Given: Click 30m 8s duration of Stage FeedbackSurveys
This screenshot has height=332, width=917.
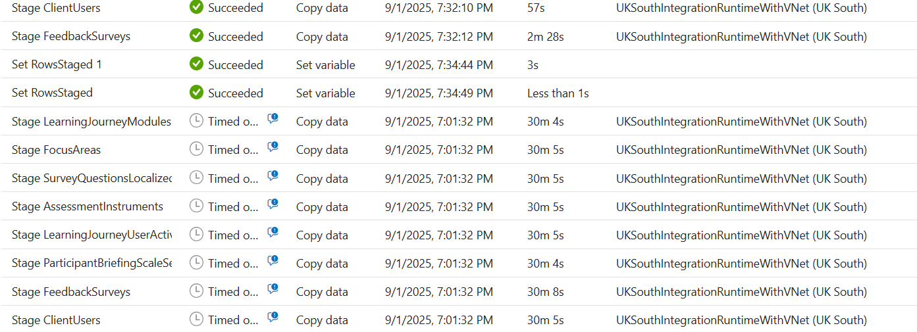Looking at the screenshot, I should pos(546,291).
